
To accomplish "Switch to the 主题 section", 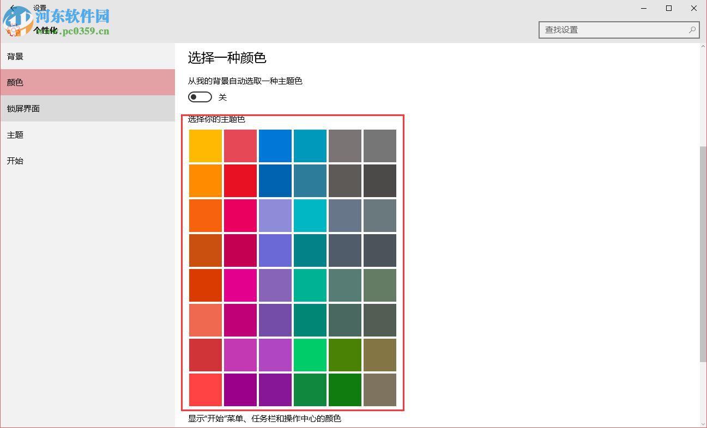I will pos(15,134).
